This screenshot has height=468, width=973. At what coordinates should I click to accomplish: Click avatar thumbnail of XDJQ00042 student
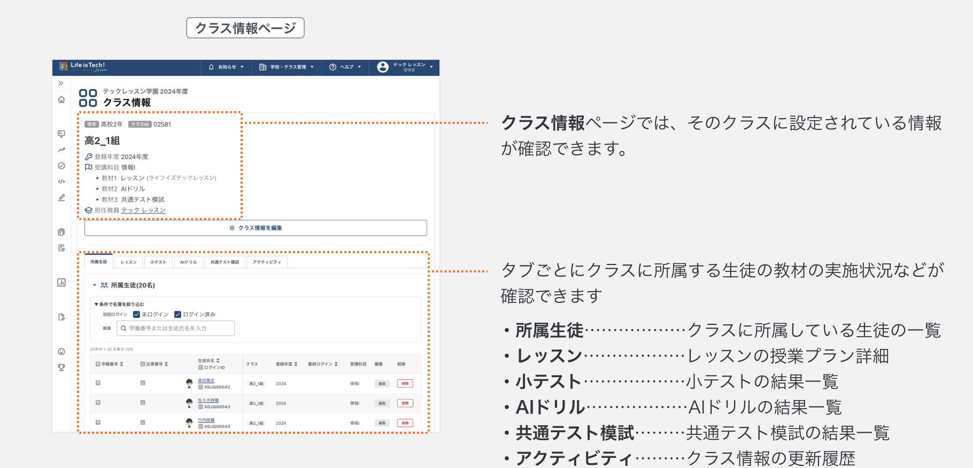tap(189, 383)
